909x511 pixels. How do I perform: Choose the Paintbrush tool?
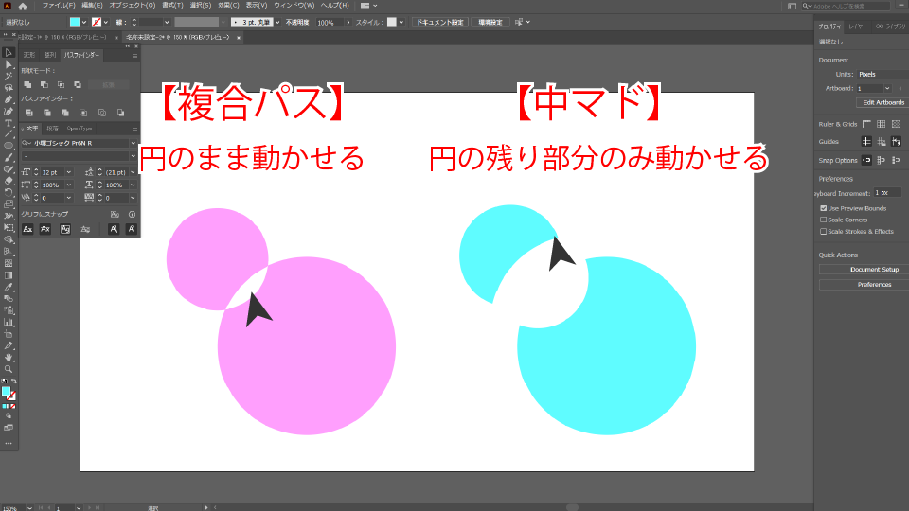pos(9,158)
